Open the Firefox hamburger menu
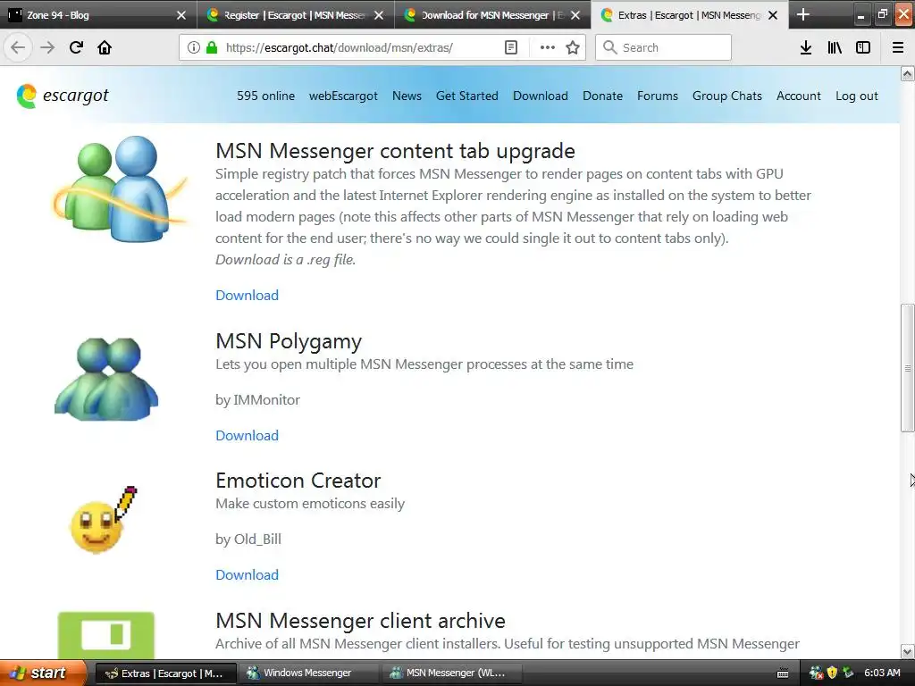 (898, 47)
